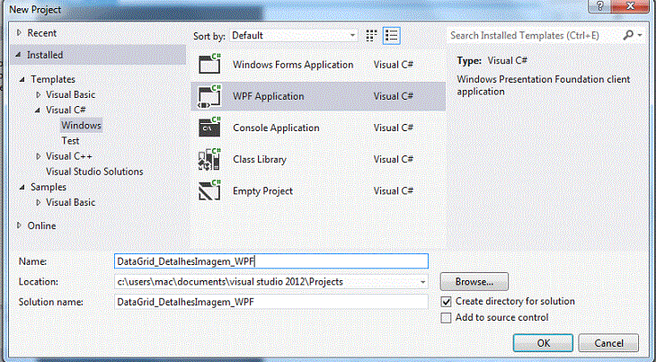The width and height of the screenshot is (656, 362).
Task: Click the Search Installed Templates box
Action: click(x=535, y=36)
